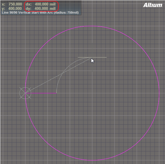Click the white mouse pointer arrow
Viewport: 165px width, 164px height.
[93, 61]
